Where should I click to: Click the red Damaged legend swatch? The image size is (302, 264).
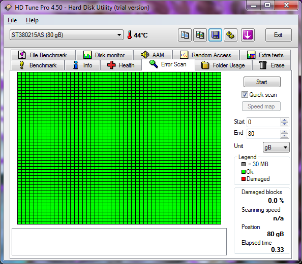244,179
